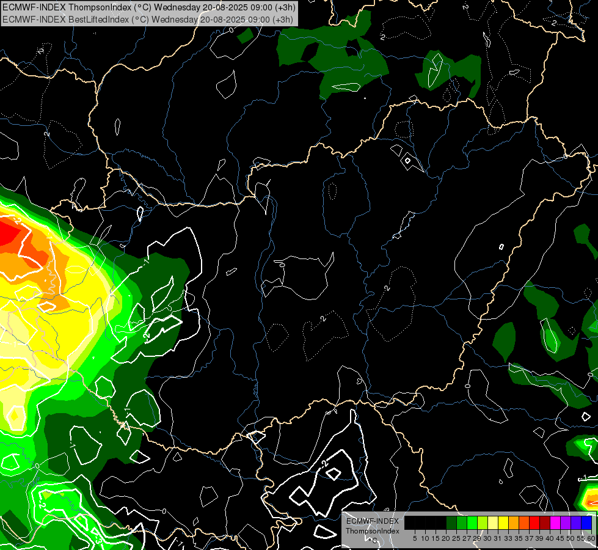Select the yellow-green 29–30 legend swatch
Viewport: 598px width, 550px height.
click(483, 522)
